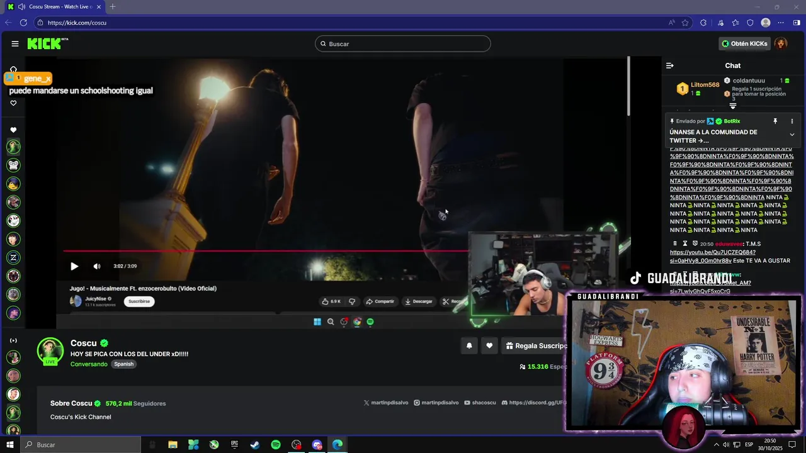Viewport: 806px width, 453px height.
Task: Click the Conversando category link
Action: (x=89, y=364)
